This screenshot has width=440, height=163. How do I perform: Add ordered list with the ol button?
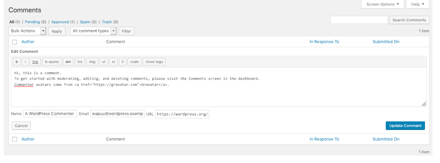[x=113, y=62]
